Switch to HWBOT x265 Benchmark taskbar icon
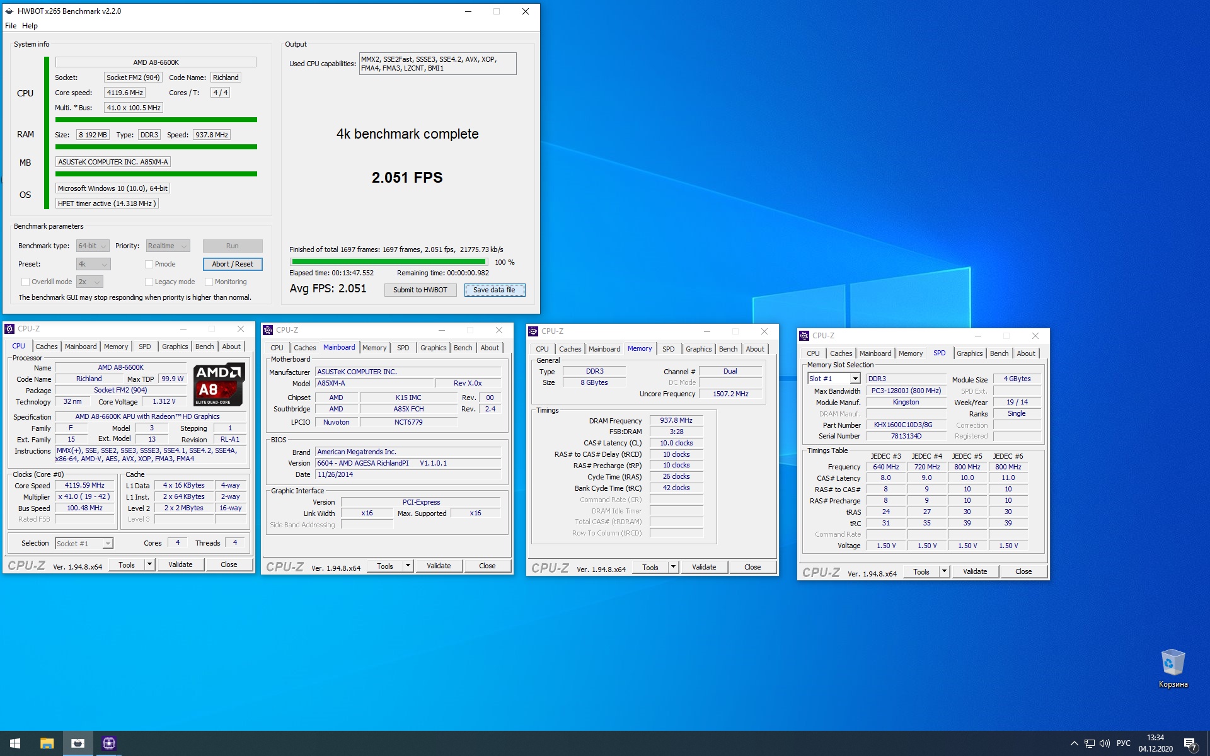This screenshot has height=756, width=1210. tap(78, 743)
